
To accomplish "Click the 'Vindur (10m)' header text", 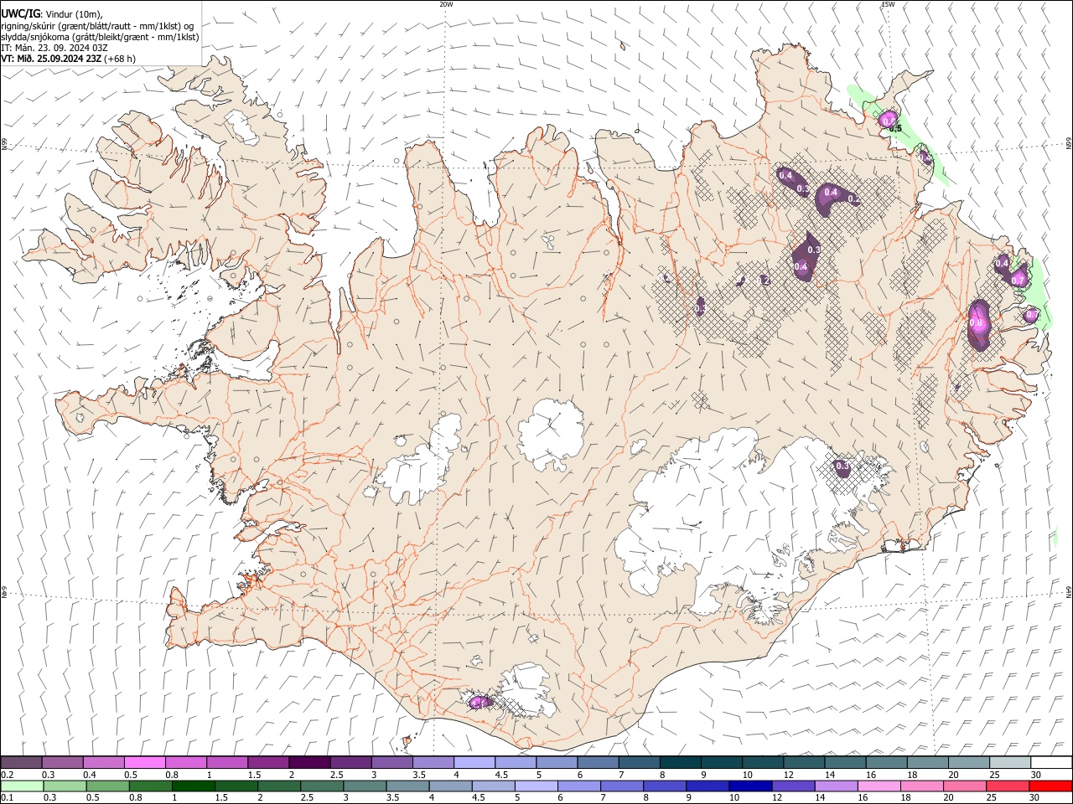I will 73,14.
